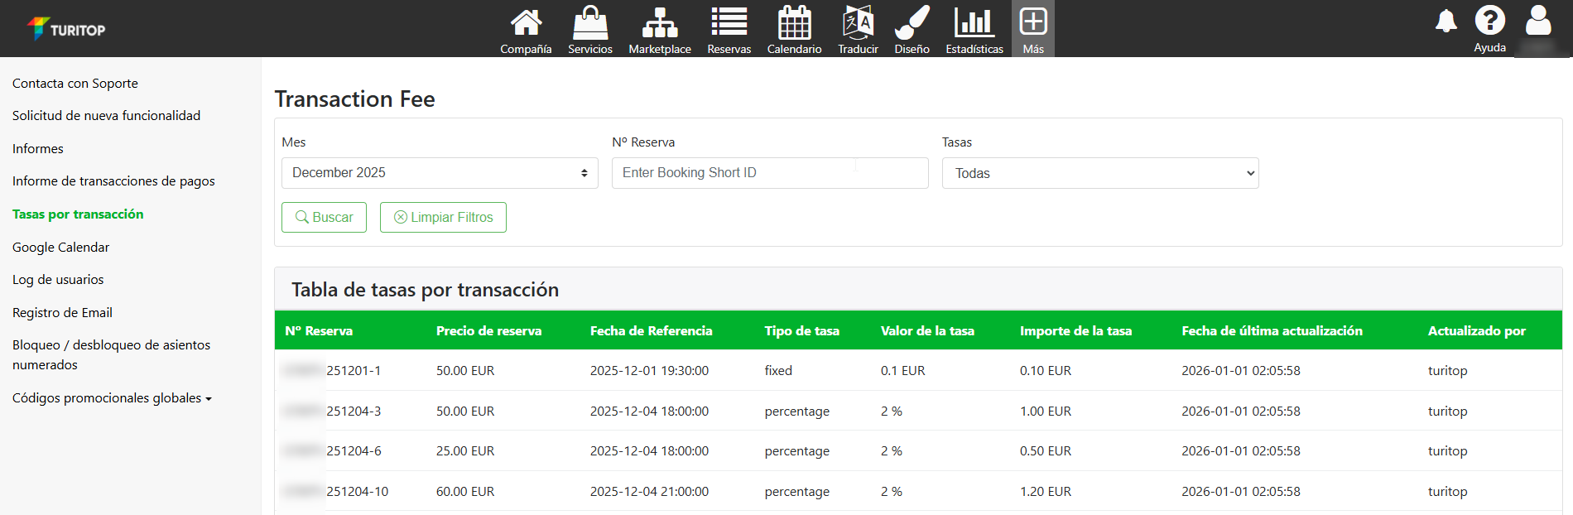Select Google Calendar in the sidebar

click(60, 247)
